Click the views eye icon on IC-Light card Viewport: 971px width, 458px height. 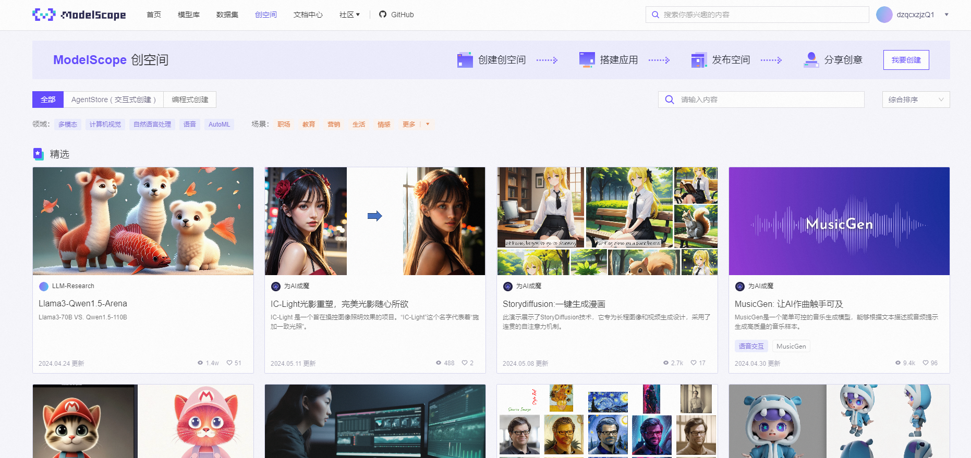click(439, 363)
